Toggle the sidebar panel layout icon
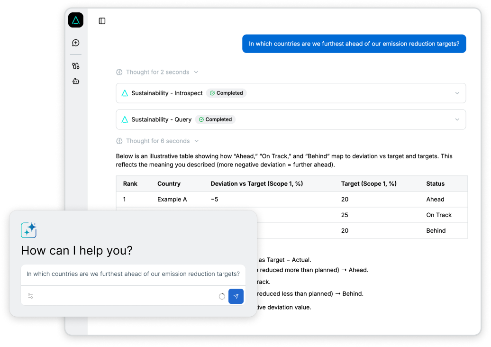The height and width of the screenshot is (347, 491). point(102,21)
